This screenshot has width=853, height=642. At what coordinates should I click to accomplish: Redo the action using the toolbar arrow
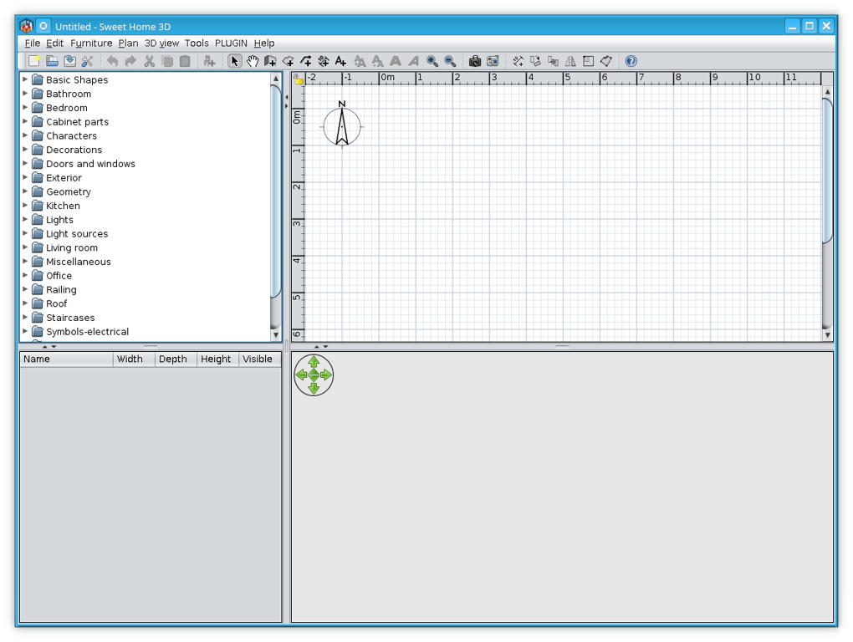coord(130,61)
